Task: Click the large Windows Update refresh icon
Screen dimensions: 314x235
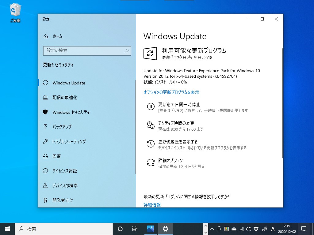Action: (150, 54)
